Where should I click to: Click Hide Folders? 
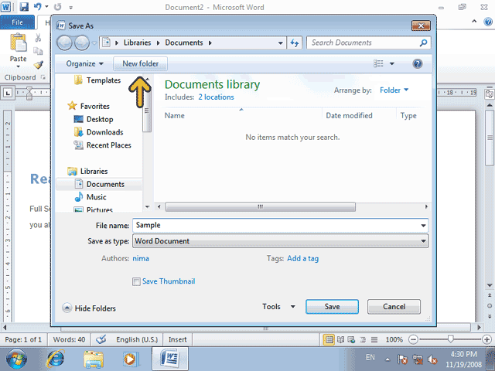point(89,308)
